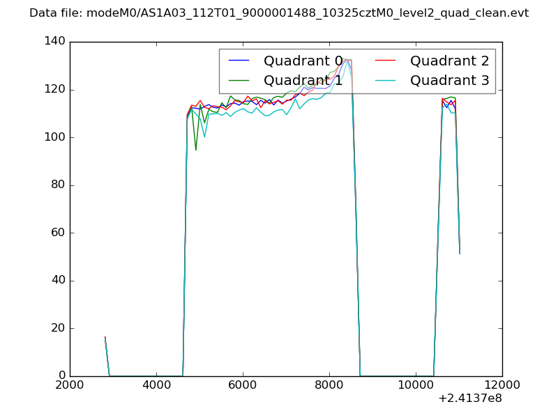Screen dimensions: 558x418
Task: Select the Quadrant 2 legend label
Action: [x=449, y=61]
